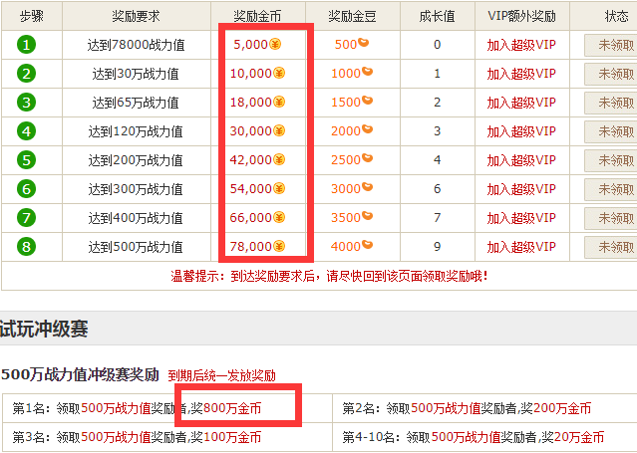This screenshot has width=637, height=453.
Task: Click the red 温馨提示 reminder text
Action: click(x=329, y=277)
